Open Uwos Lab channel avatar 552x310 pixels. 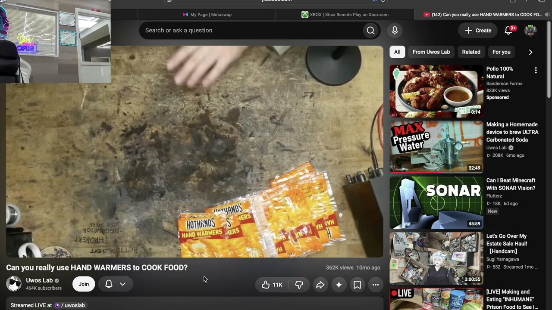click(14, 284)
